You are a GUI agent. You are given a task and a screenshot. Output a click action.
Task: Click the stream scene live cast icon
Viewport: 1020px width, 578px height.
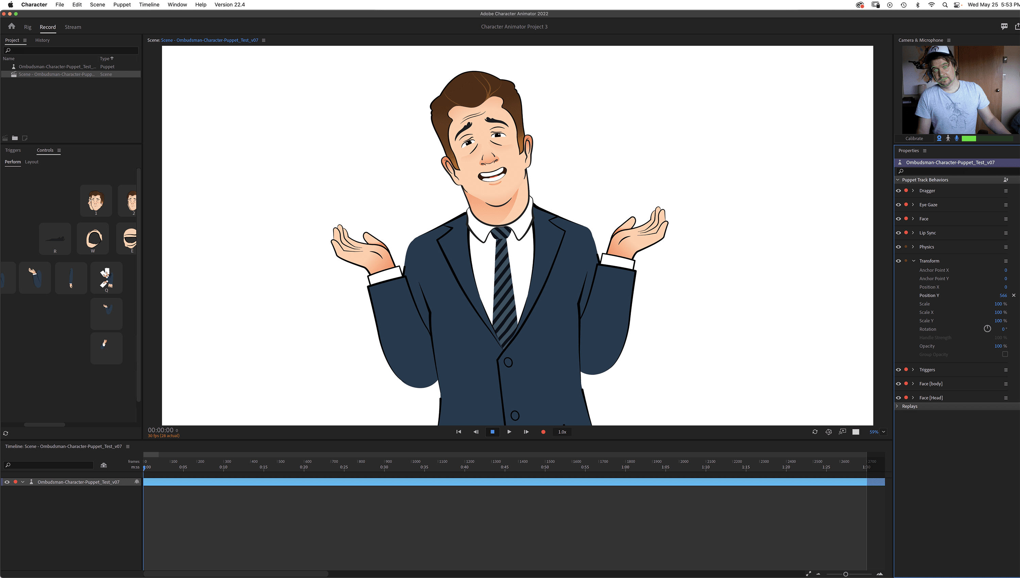click(842, 432)
